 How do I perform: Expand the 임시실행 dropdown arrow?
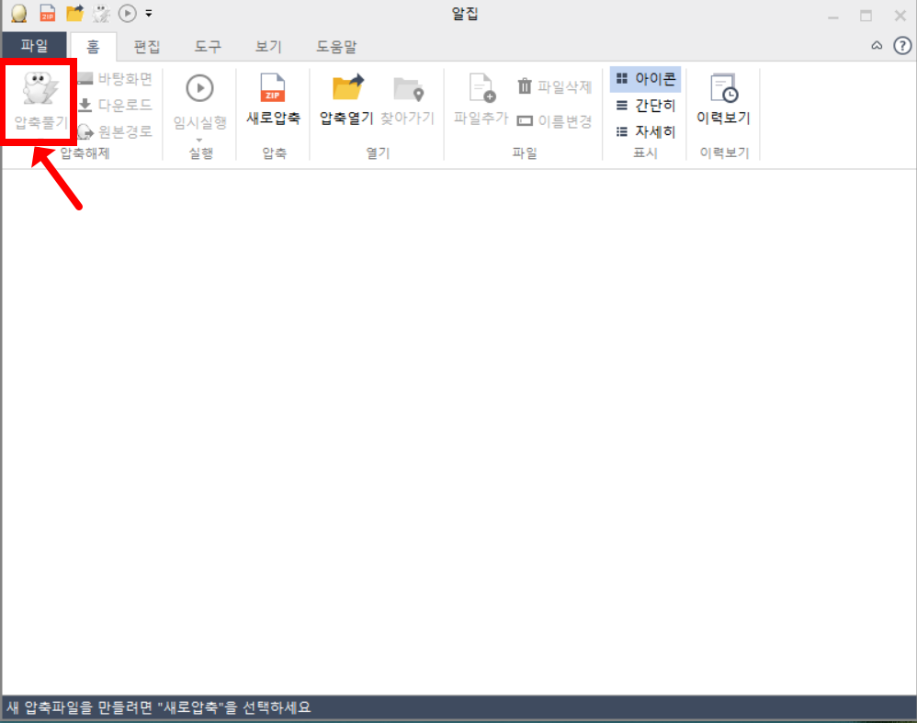tap(199, 140)
